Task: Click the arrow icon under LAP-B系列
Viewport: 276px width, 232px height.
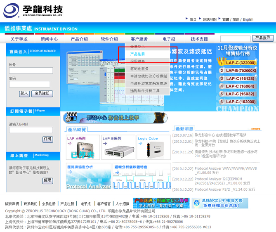Action: click(105, 143)
